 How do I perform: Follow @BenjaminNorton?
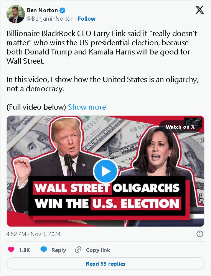[87, 19]
